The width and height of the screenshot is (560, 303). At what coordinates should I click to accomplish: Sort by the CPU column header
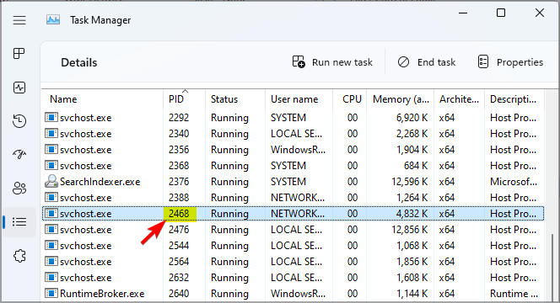pyautogui.click(x=350, y=99)
